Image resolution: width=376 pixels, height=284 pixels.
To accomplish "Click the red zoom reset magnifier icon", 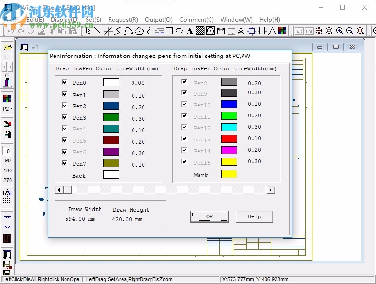I will coord(360,31).
